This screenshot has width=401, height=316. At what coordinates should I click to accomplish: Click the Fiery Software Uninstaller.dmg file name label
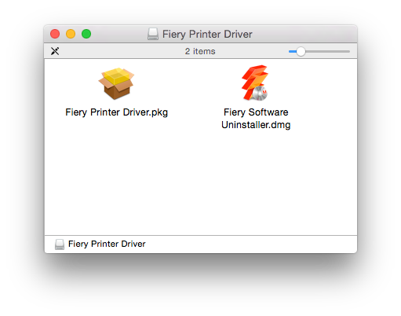(256, 119)
